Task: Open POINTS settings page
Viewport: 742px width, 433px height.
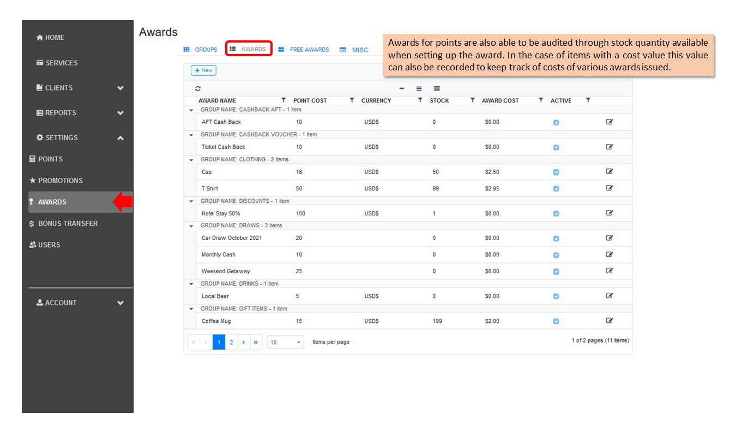Action: 46,159
